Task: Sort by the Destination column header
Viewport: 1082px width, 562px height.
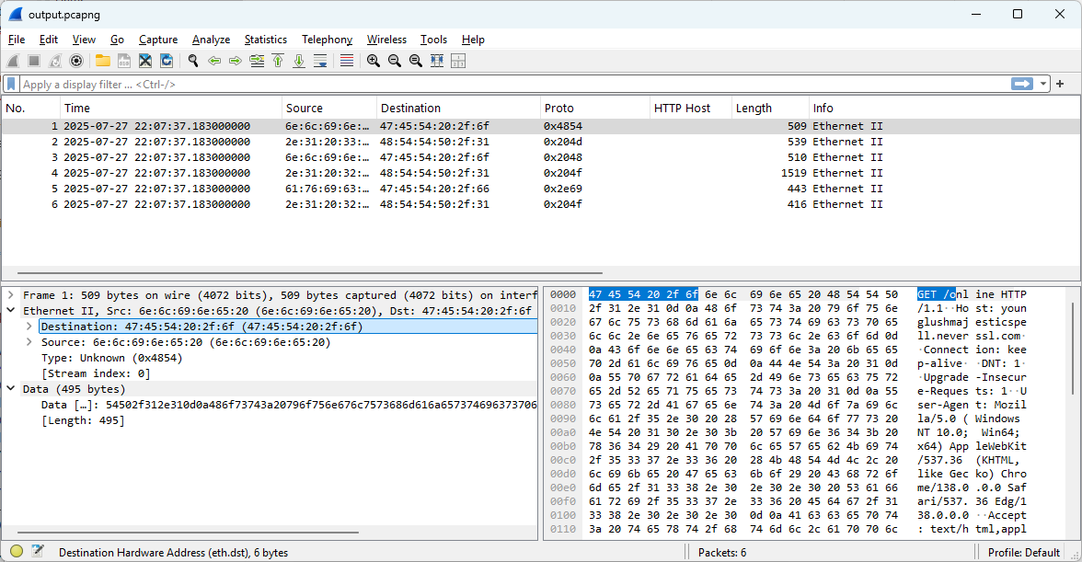Action: coord(458,109)
